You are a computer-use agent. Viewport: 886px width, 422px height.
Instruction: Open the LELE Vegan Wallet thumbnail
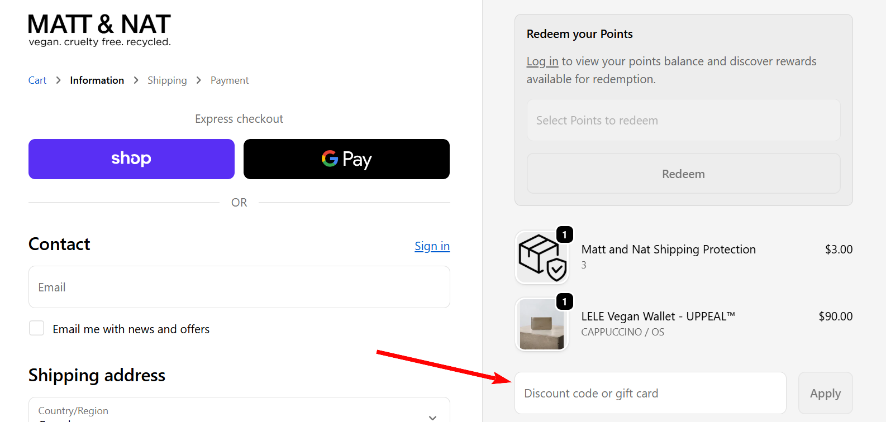541,324
